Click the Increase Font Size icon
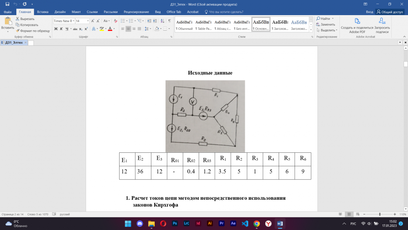Viewport: 408px width, 230px height. pos(93,21)
